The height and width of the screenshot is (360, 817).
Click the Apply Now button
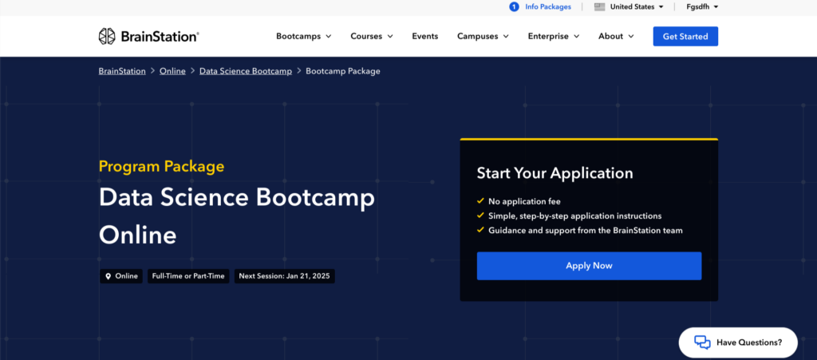click(x=589, y=266)
